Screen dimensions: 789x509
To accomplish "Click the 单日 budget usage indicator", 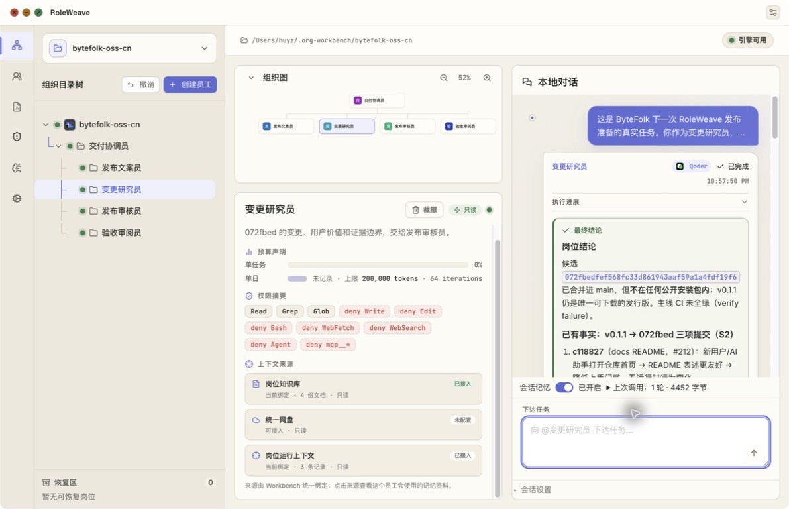I will pos(297,278).
